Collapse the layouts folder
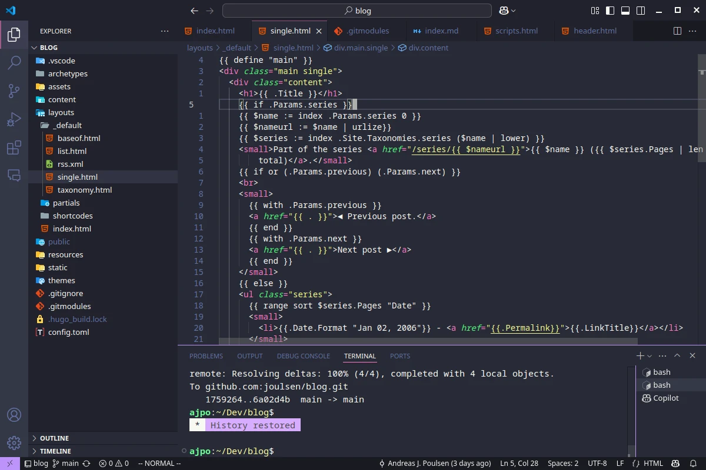 click(103, 112)
